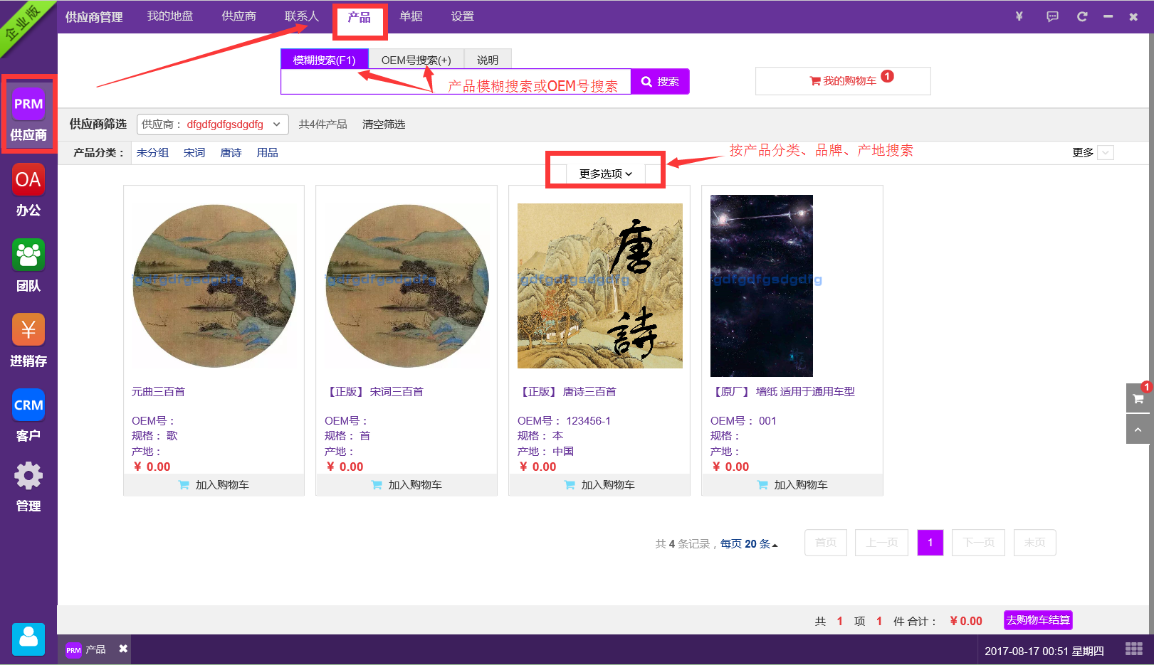The image size is (1154, 665).
Task: Click 去购物车结算 checkout button
Action: pos(1038,620)
